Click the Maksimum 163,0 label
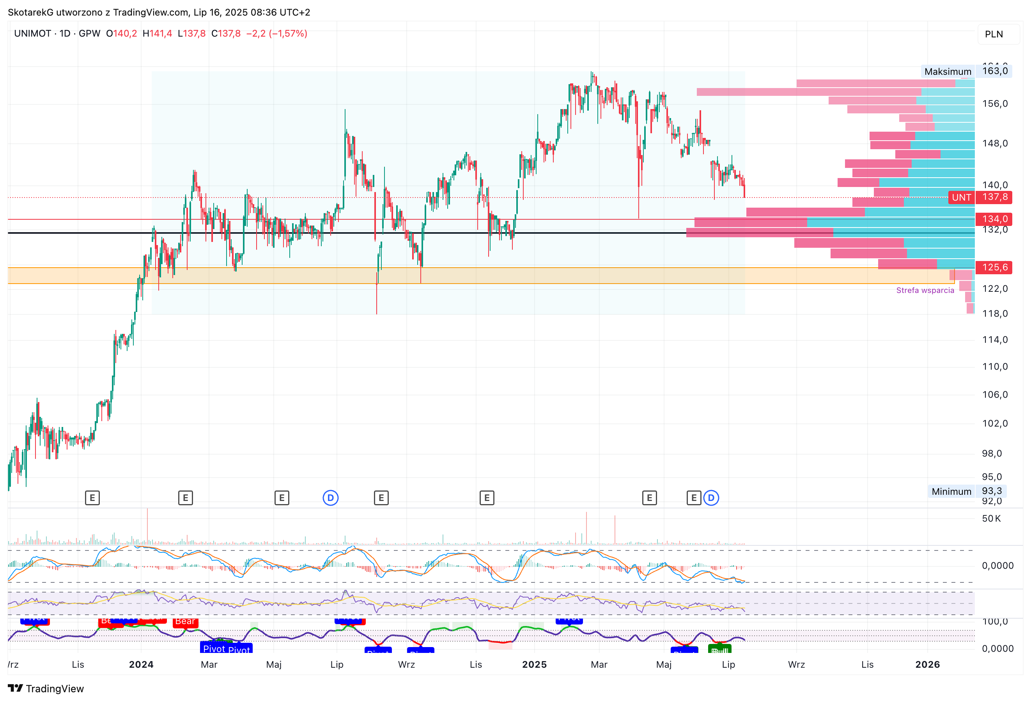Viewport: 1031px width, 702px height. click(x=966, y=71)
